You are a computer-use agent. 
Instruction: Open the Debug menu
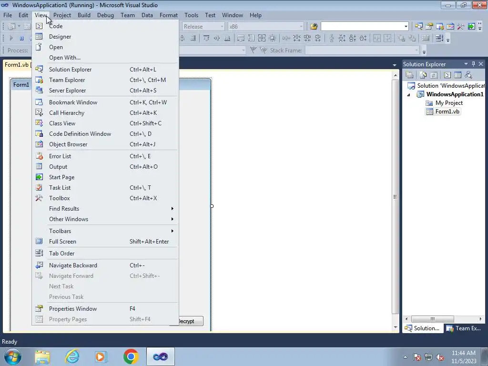click(105, 15)
